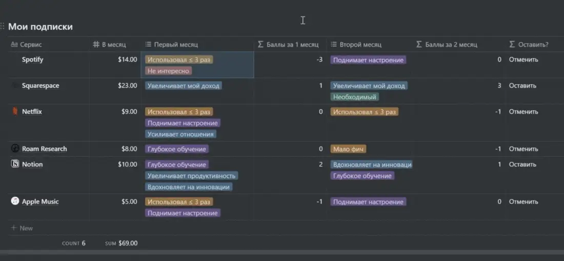Open the Второй месяц column header

[356, 45]
